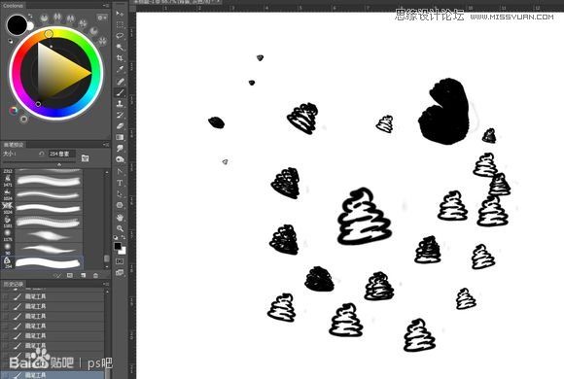Select the Clone Stamp tool
This screenshot has width=564, height=379.
tap(120, 104)
